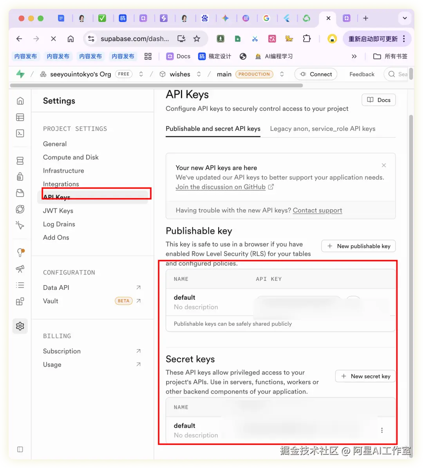Open the Reports telescope icon
Image resolution: width=423 pixels, height=468 pixels.
point(20,269)
